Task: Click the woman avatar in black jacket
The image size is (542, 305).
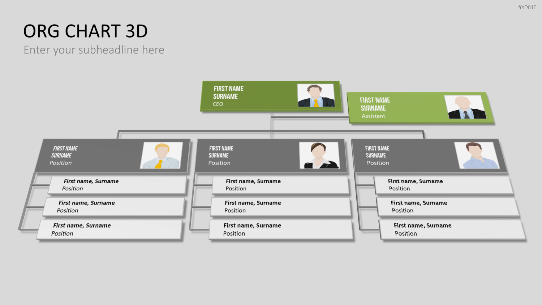Action: point(319,155)
